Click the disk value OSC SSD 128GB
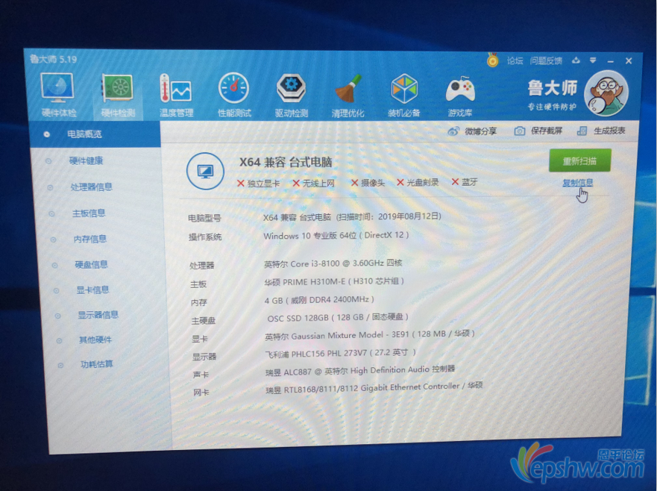Image resolution: width=657 pixels, height=491 pixels. (338, 317)
